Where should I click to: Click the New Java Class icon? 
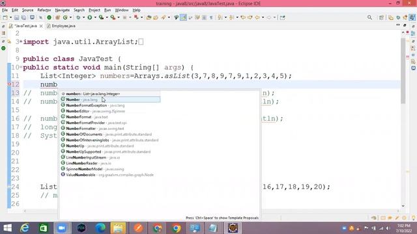coord(65,18)
